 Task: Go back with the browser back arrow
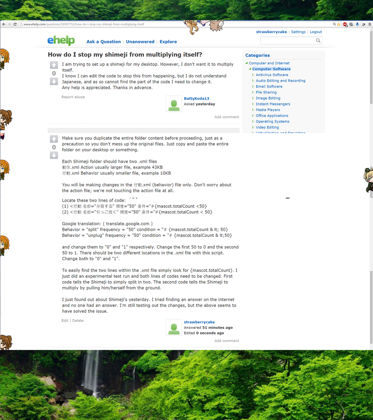pos(4,24)
